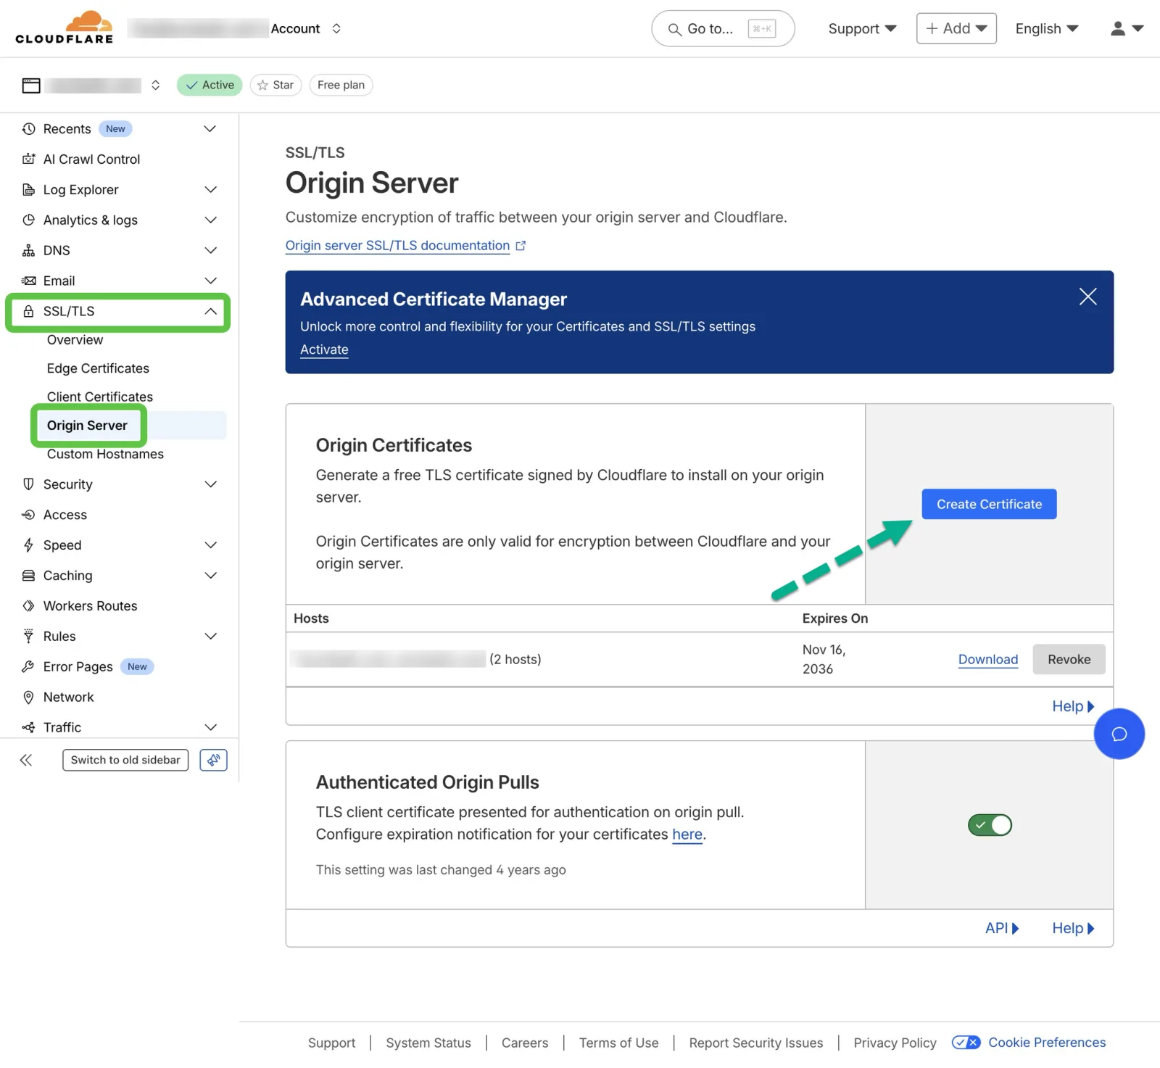Click the Error Pages wrench icon
Screen dimensions: 1160x1068
(x=29, y=666)
